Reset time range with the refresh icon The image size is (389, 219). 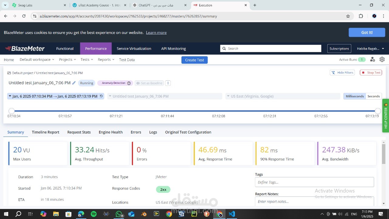click(x=102, y=96)
